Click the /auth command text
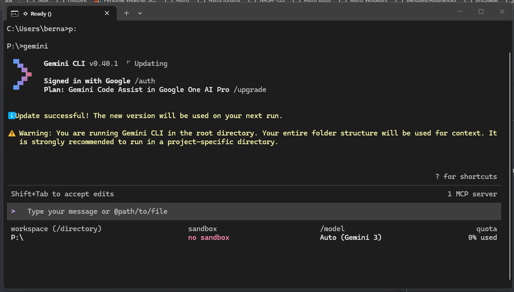This screenshot has height=292, width=514. pos(145,81)
